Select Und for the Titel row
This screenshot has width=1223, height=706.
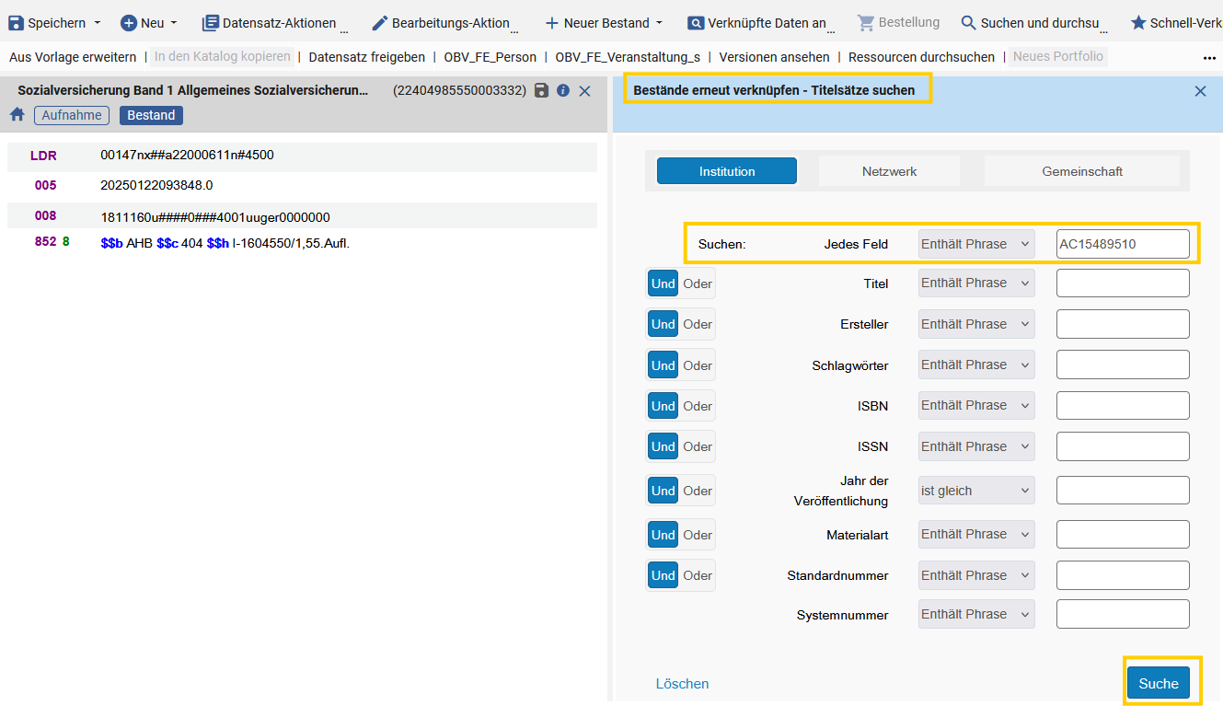[x=663, y=284]
